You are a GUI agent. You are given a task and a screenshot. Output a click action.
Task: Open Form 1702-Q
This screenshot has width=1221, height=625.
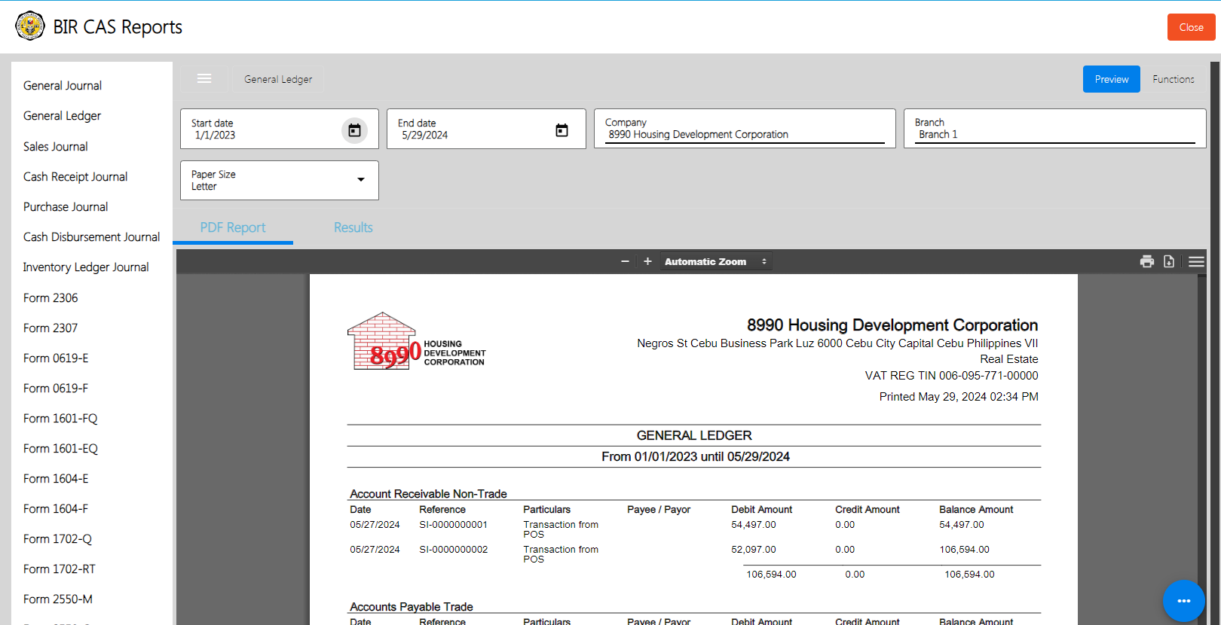click(x=57, y=539)
